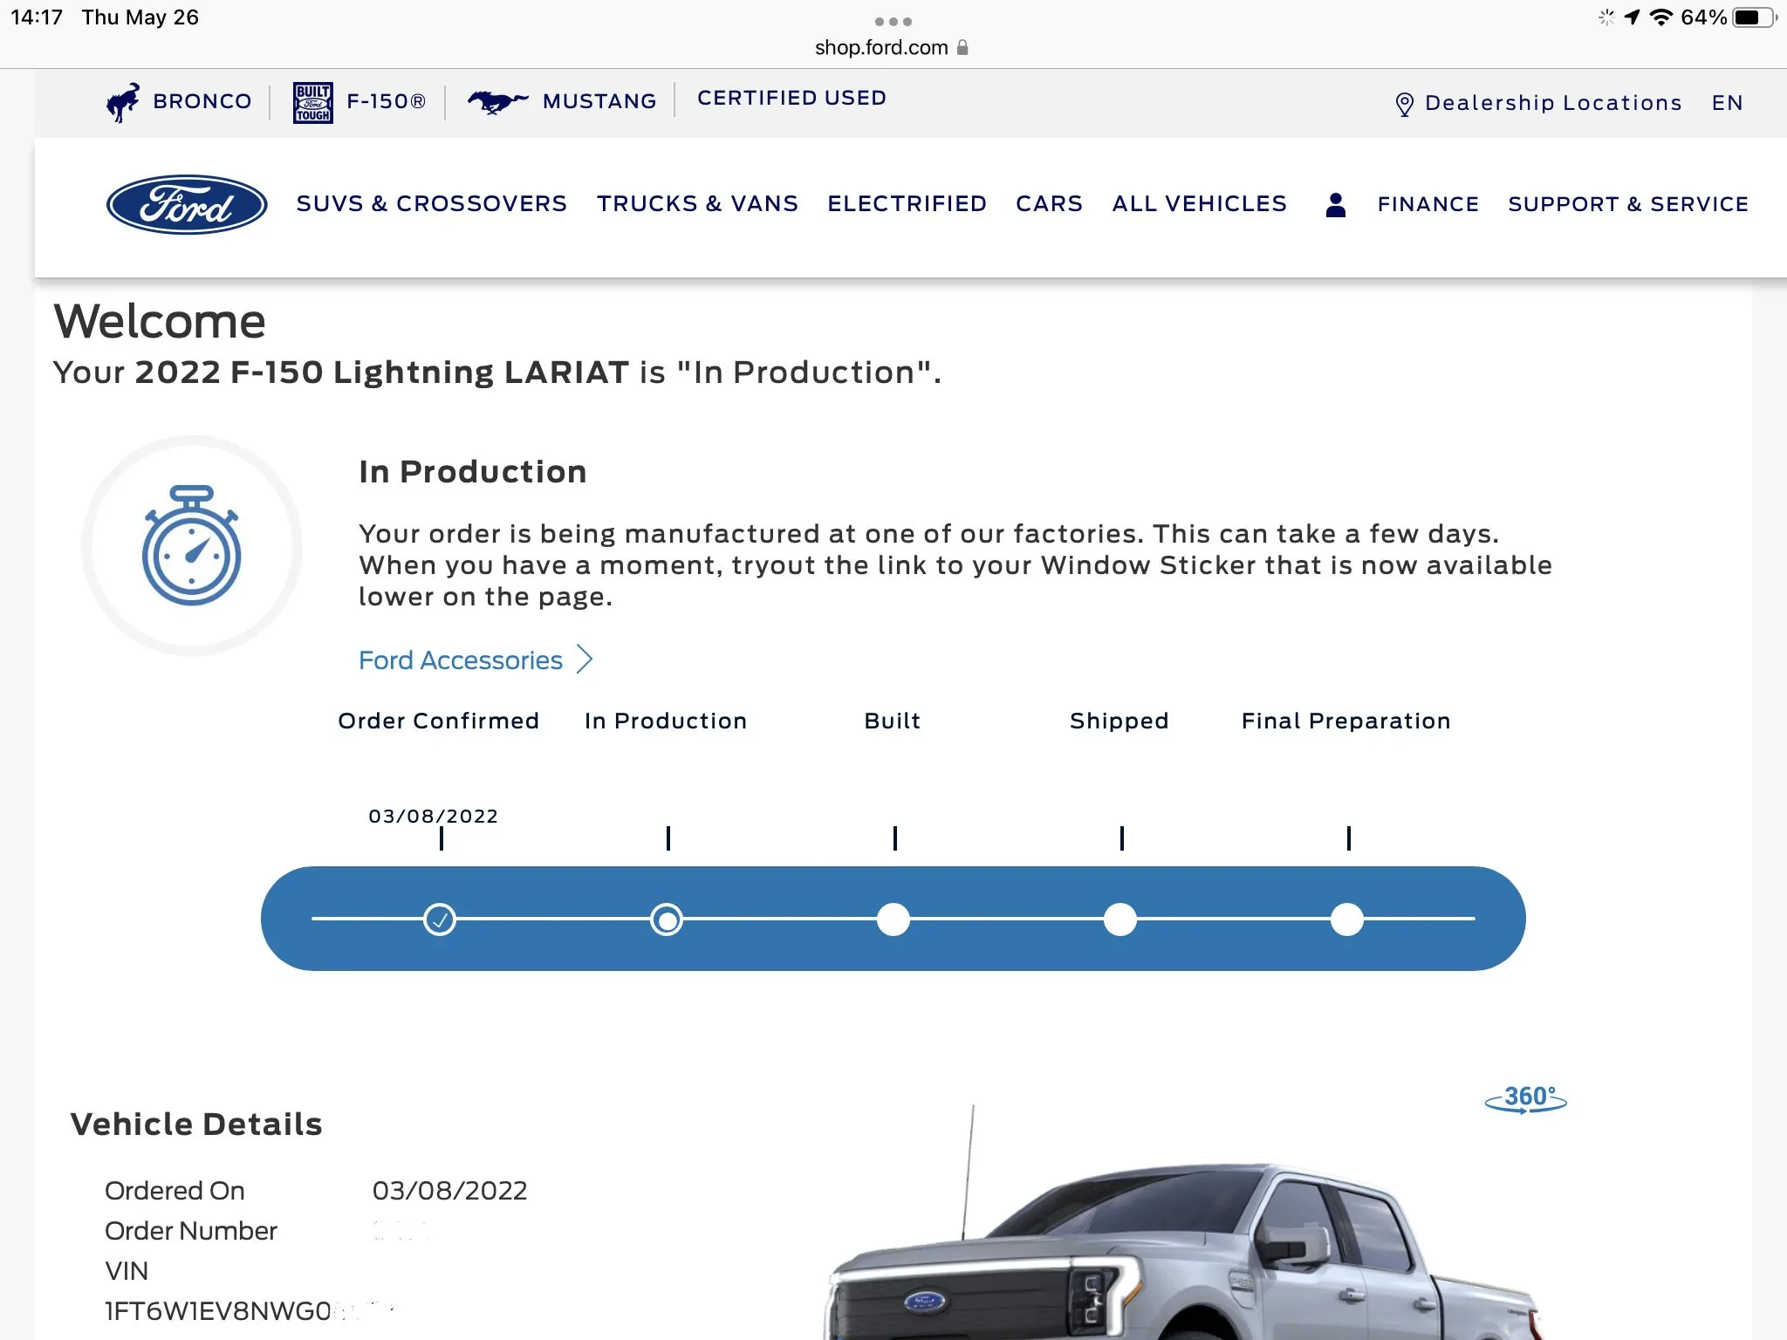Click the dealership location pin icon
This screenshot has height=1340, width=1787.
(x=1404, y=104)
